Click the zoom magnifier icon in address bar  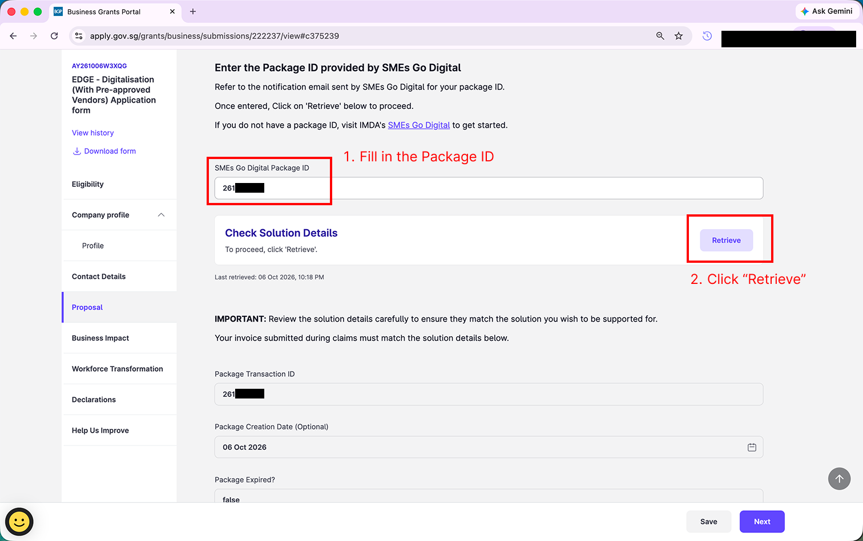(x=660, y=36)
